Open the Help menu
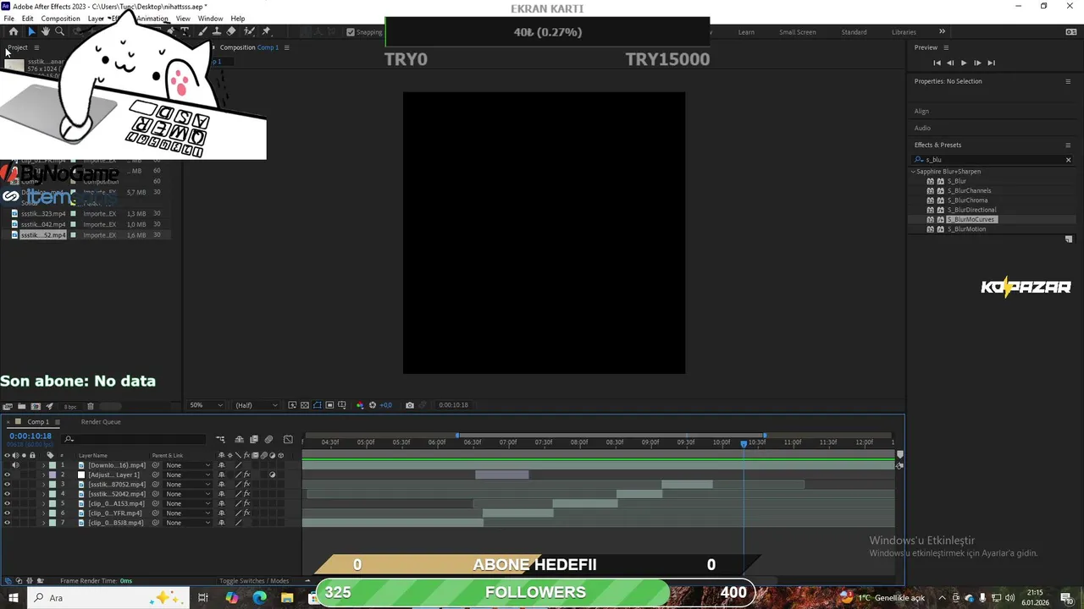 coord(238,19)
